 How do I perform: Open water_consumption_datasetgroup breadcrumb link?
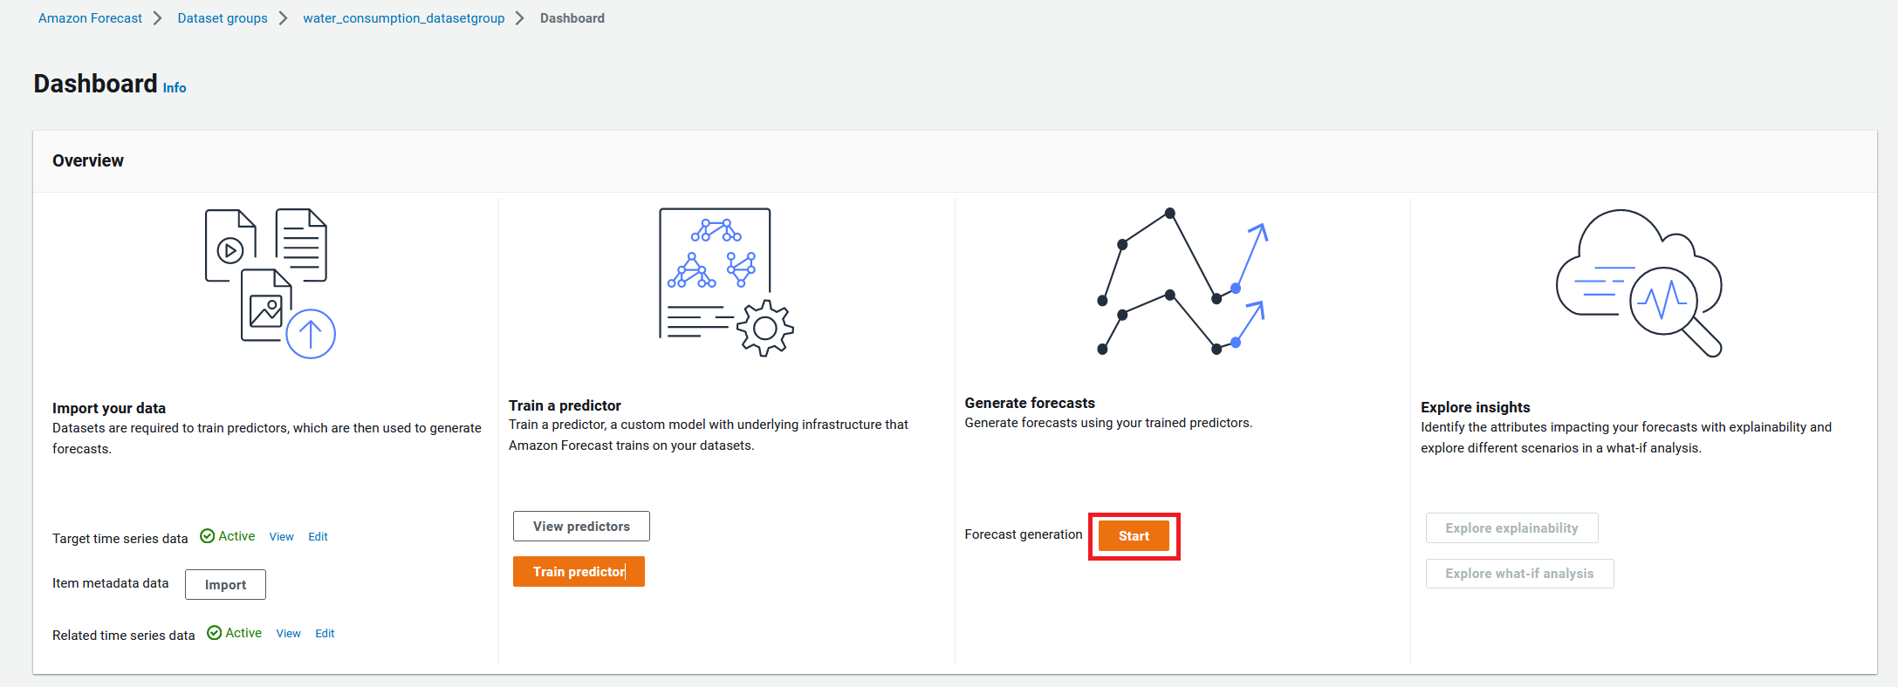pos(404,18)
